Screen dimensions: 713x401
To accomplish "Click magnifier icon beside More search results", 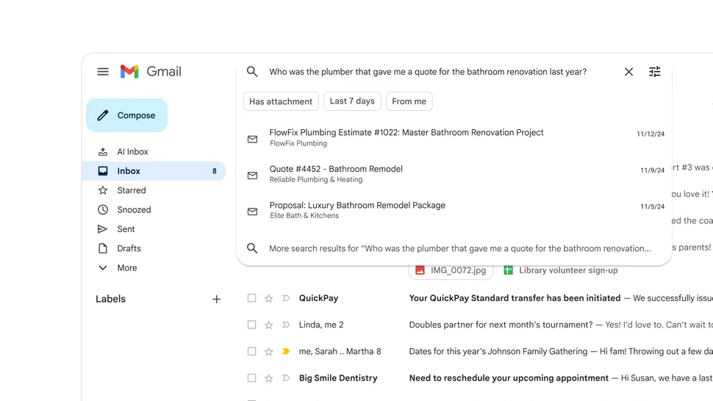I will click(252, 248).
